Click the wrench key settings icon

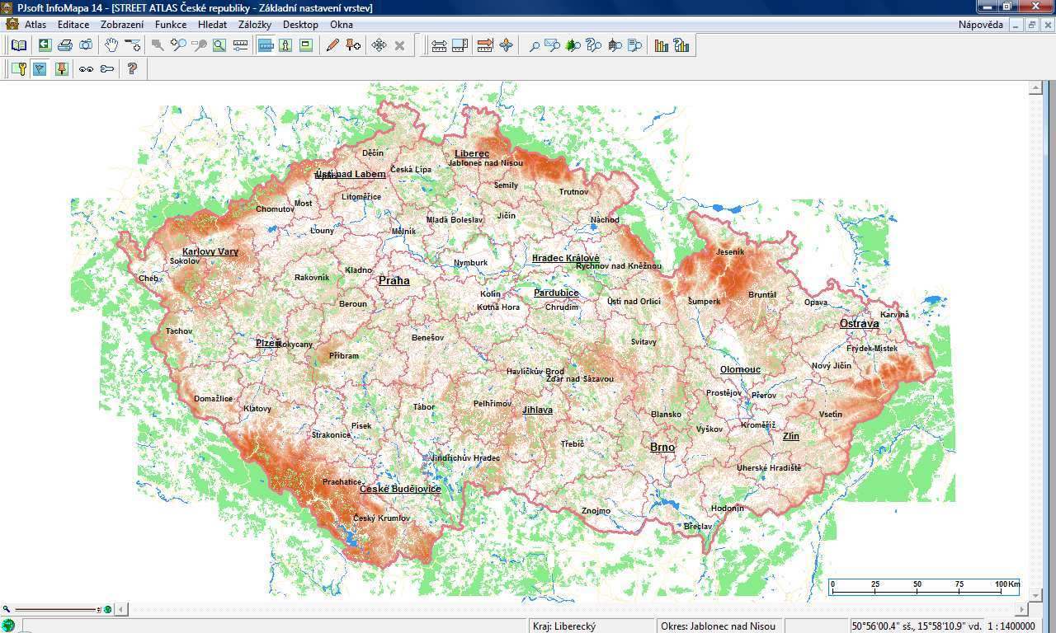pyautogui.click(x=107, y=69)
